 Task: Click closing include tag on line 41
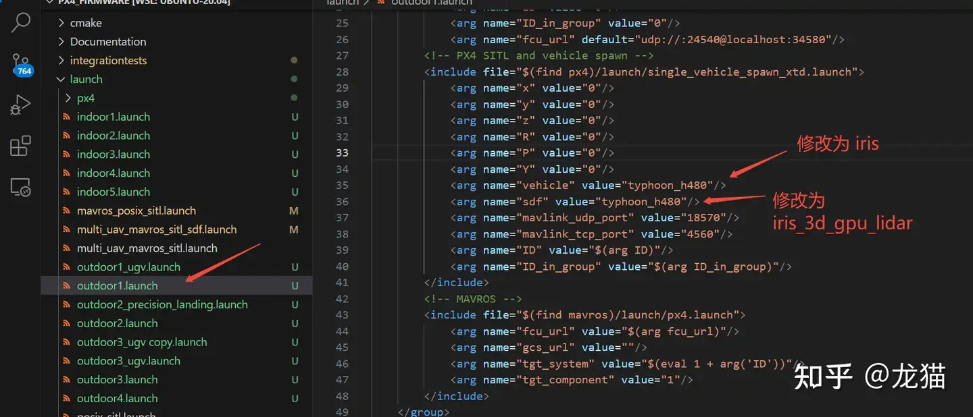pyautogui.click(x=456, y=283)
